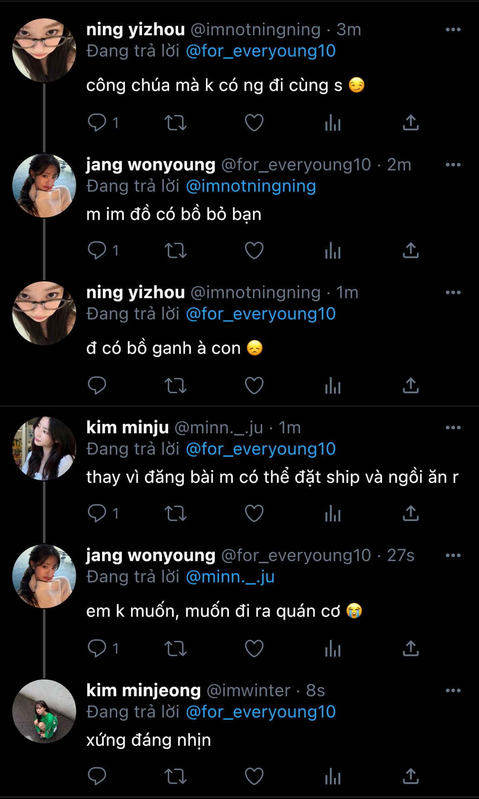Screen dimensions: 479x799
Task: Like ning yizhou's 1m reply
Action: pyautogui.click(x=254, y=386)
